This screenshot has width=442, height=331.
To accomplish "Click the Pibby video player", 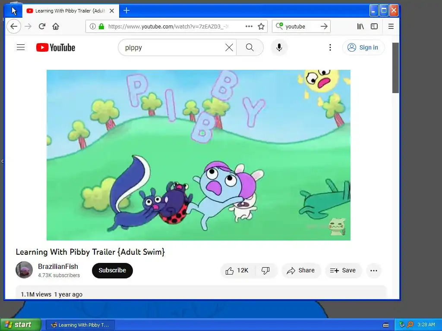I will tap(199, 155).
